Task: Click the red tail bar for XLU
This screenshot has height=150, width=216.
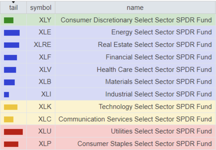Action: [13, 132]
